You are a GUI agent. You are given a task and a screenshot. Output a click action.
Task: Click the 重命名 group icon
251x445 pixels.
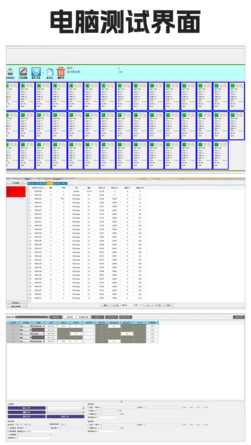point(50,73)
